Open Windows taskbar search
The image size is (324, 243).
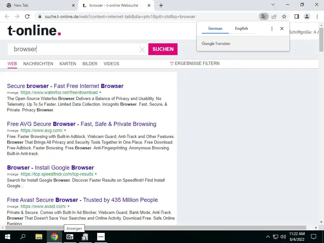tap(23, 237)
